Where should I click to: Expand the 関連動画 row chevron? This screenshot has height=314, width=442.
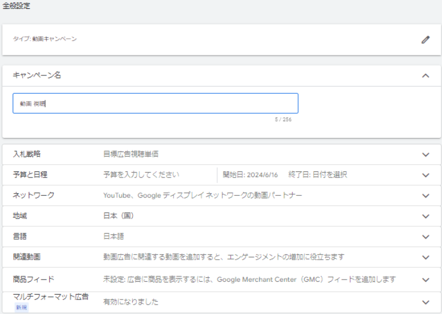[426, 257]
